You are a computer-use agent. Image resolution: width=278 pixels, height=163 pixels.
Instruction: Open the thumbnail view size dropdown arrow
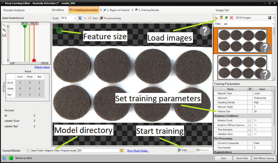click(274, 18)
